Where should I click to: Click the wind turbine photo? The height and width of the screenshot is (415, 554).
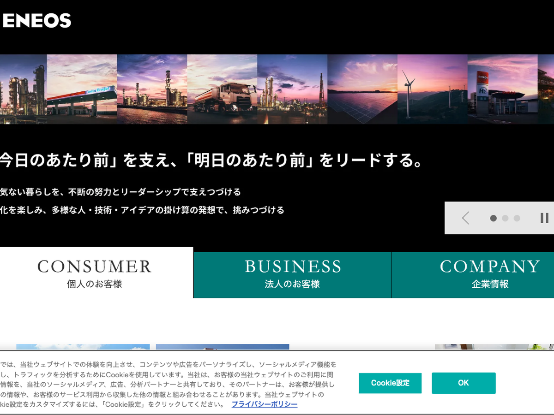pos(432,89)
